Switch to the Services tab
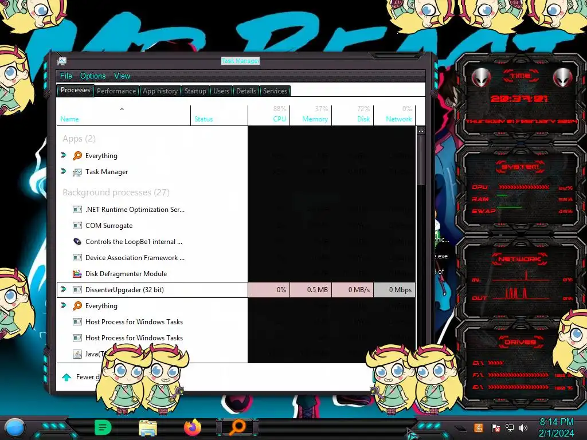587x440 pixels. (x=275, y=91)
